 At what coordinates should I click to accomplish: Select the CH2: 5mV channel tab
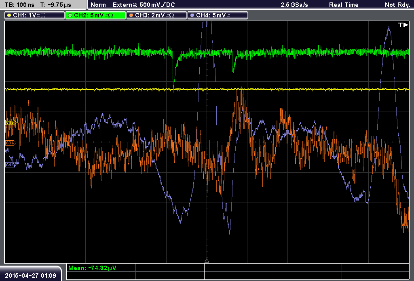95,15
